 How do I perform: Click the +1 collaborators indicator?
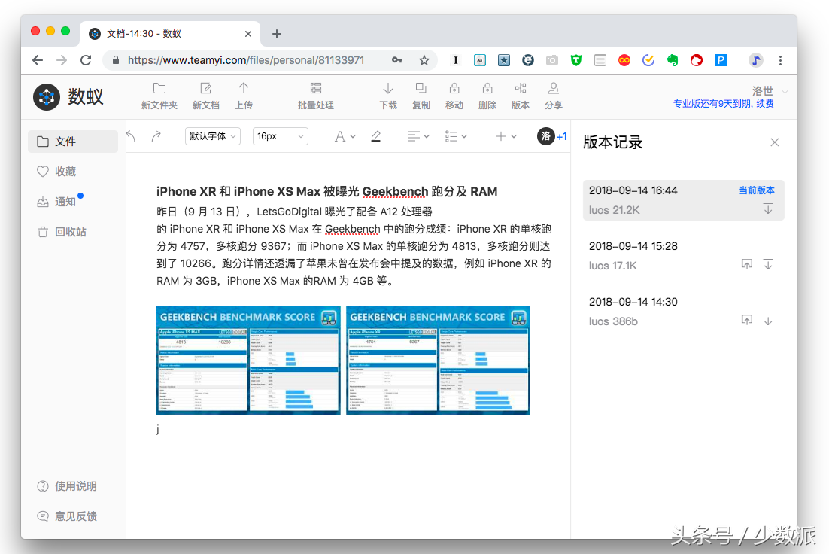point(562,136)
